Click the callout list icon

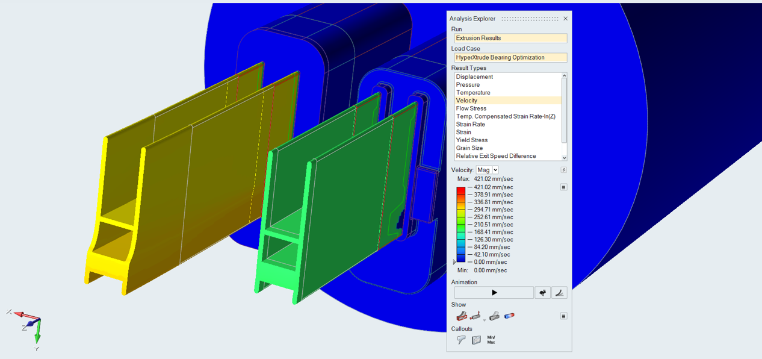pos(476,340)
